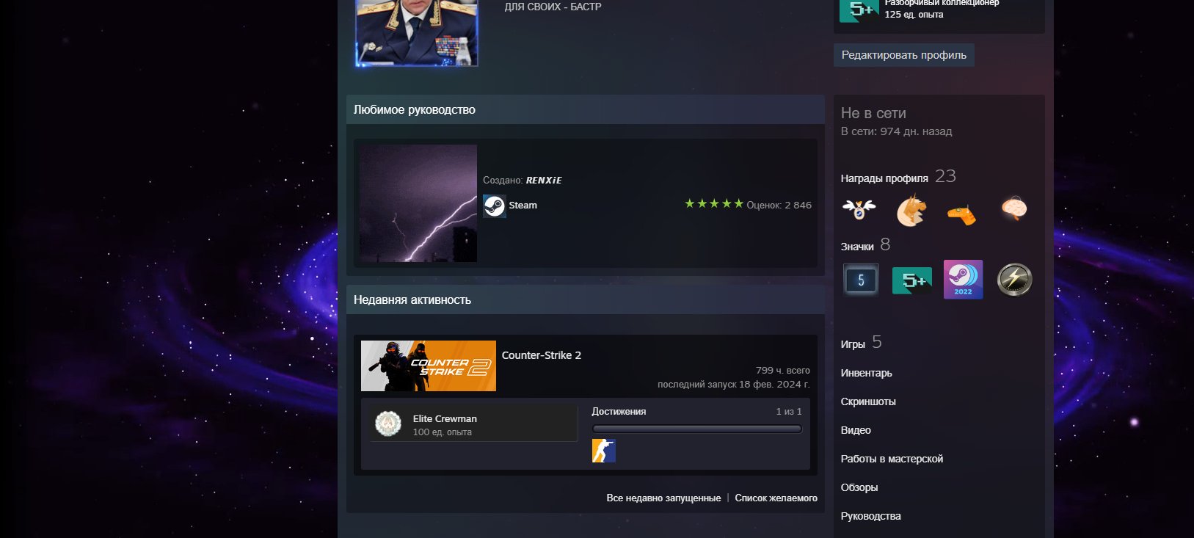This screenshot has height=538, width=1194.
Task: Click the awards count number 23
Action: click(945, 176)
